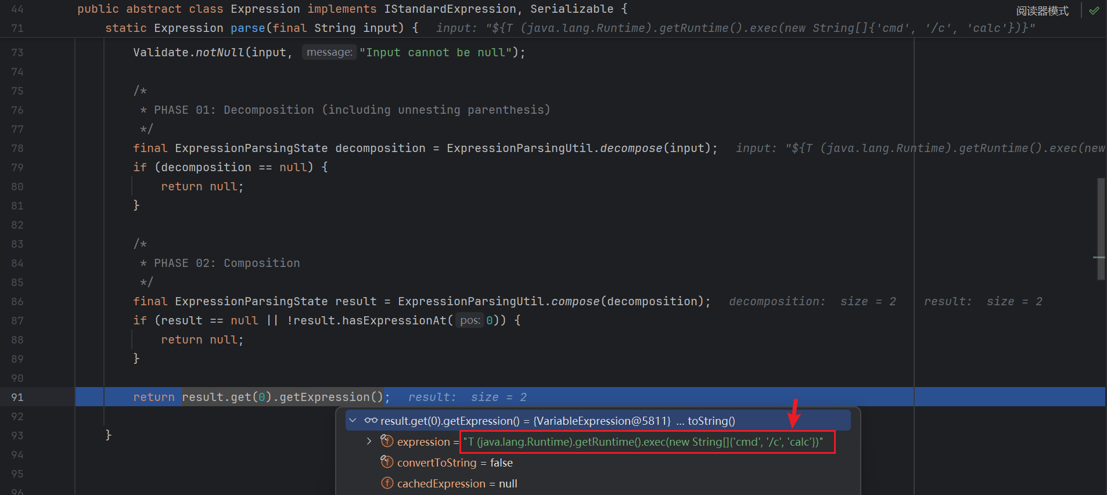This screenshot has width=1107, height=495.
Task: Click the field icon beside cachedExpression
Action: point(387,483)
